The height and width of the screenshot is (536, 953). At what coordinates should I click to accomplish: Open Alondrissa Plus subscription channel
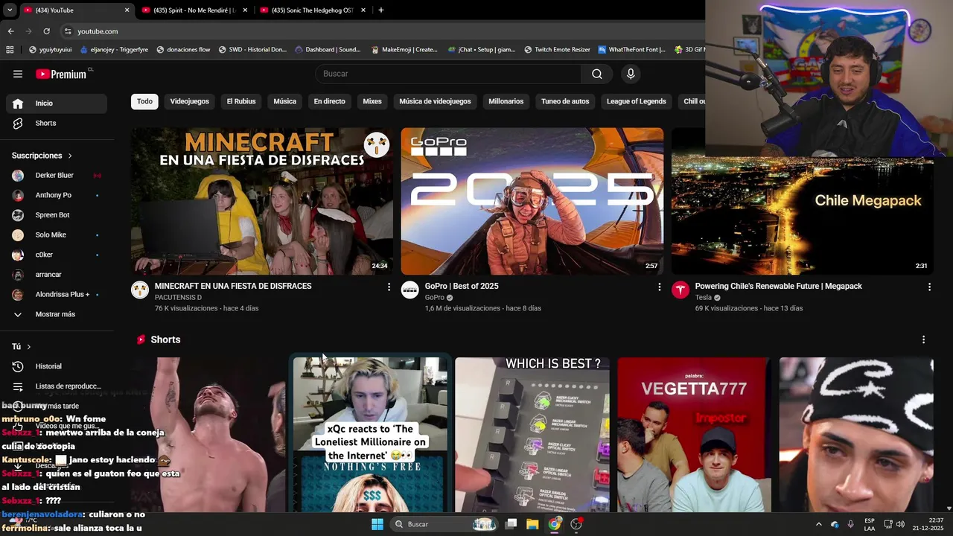[57, 295]
